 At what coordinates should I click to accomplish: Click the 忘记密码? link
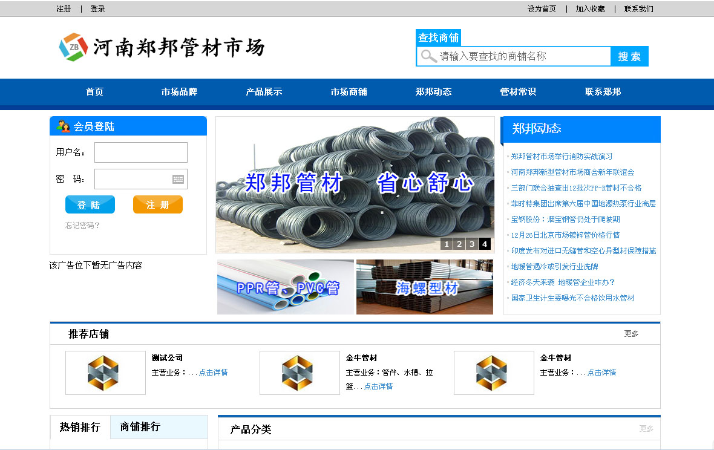pos(82,225)
